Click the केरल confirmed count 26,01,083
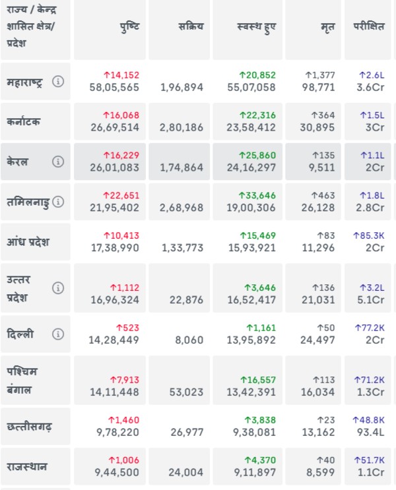The image size is (396, 490). click(x=114, y=168)
